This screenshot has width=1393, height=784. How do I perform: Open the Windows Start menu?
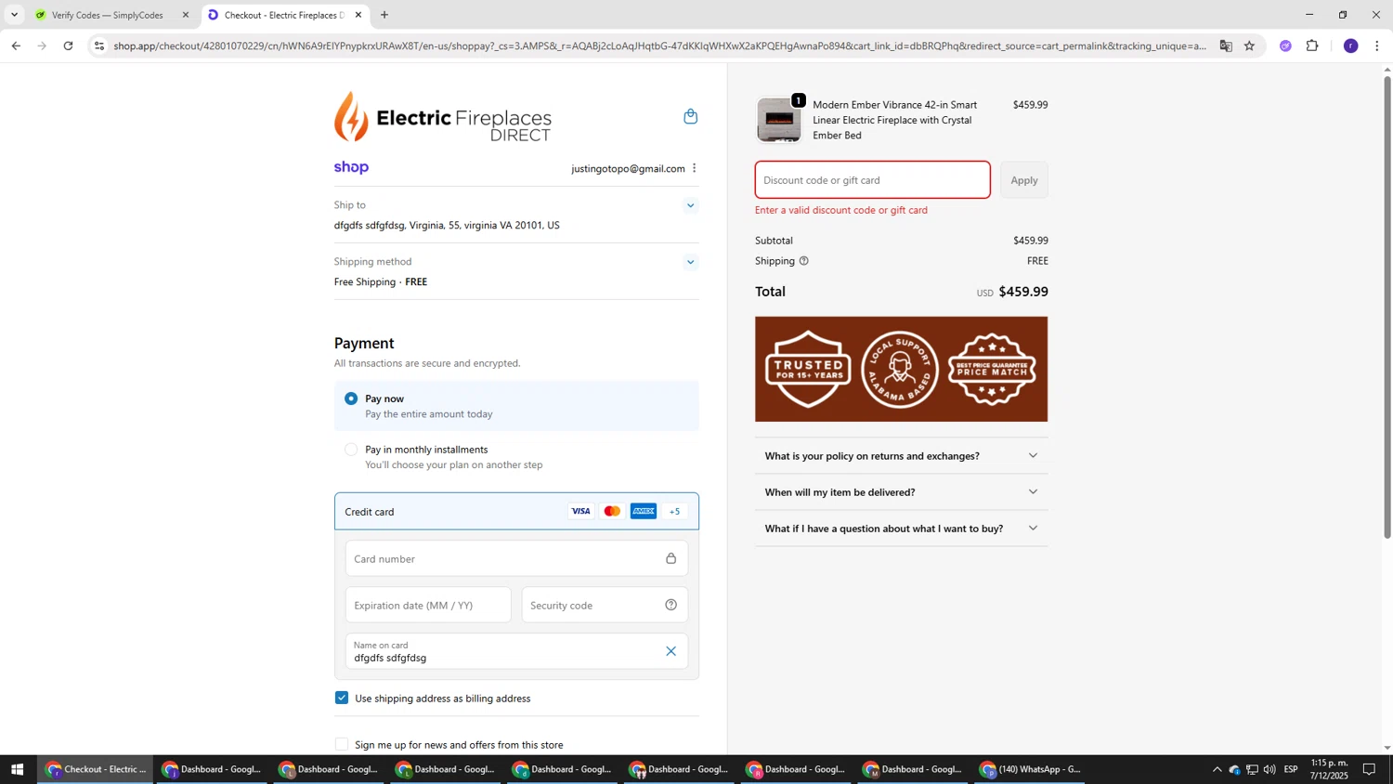click(17, 769)
